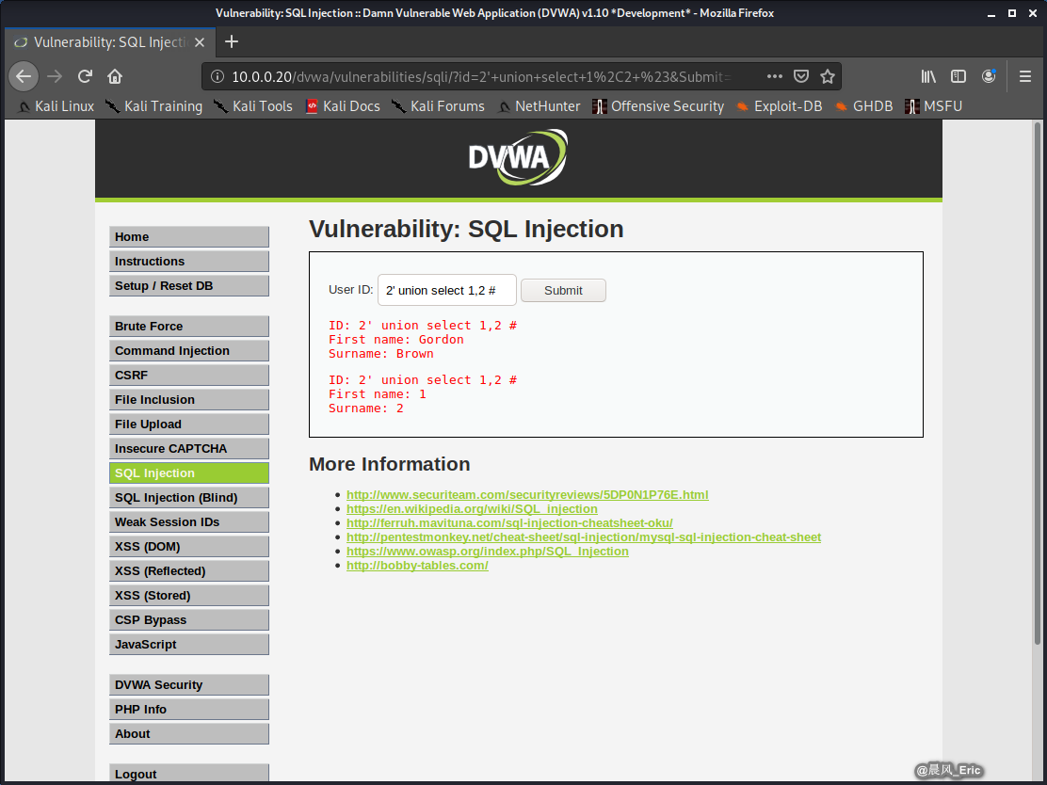Open the bobby-tables.com link

[x=417, y=566]
